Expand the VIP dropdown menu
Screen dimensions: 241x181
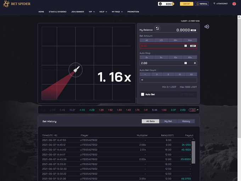(x=93, y=12)
